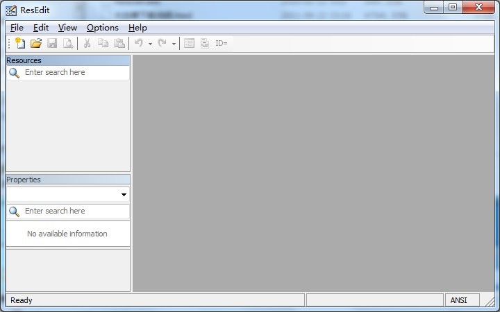Click the Print Preview toolbar icon

point(68,43)
